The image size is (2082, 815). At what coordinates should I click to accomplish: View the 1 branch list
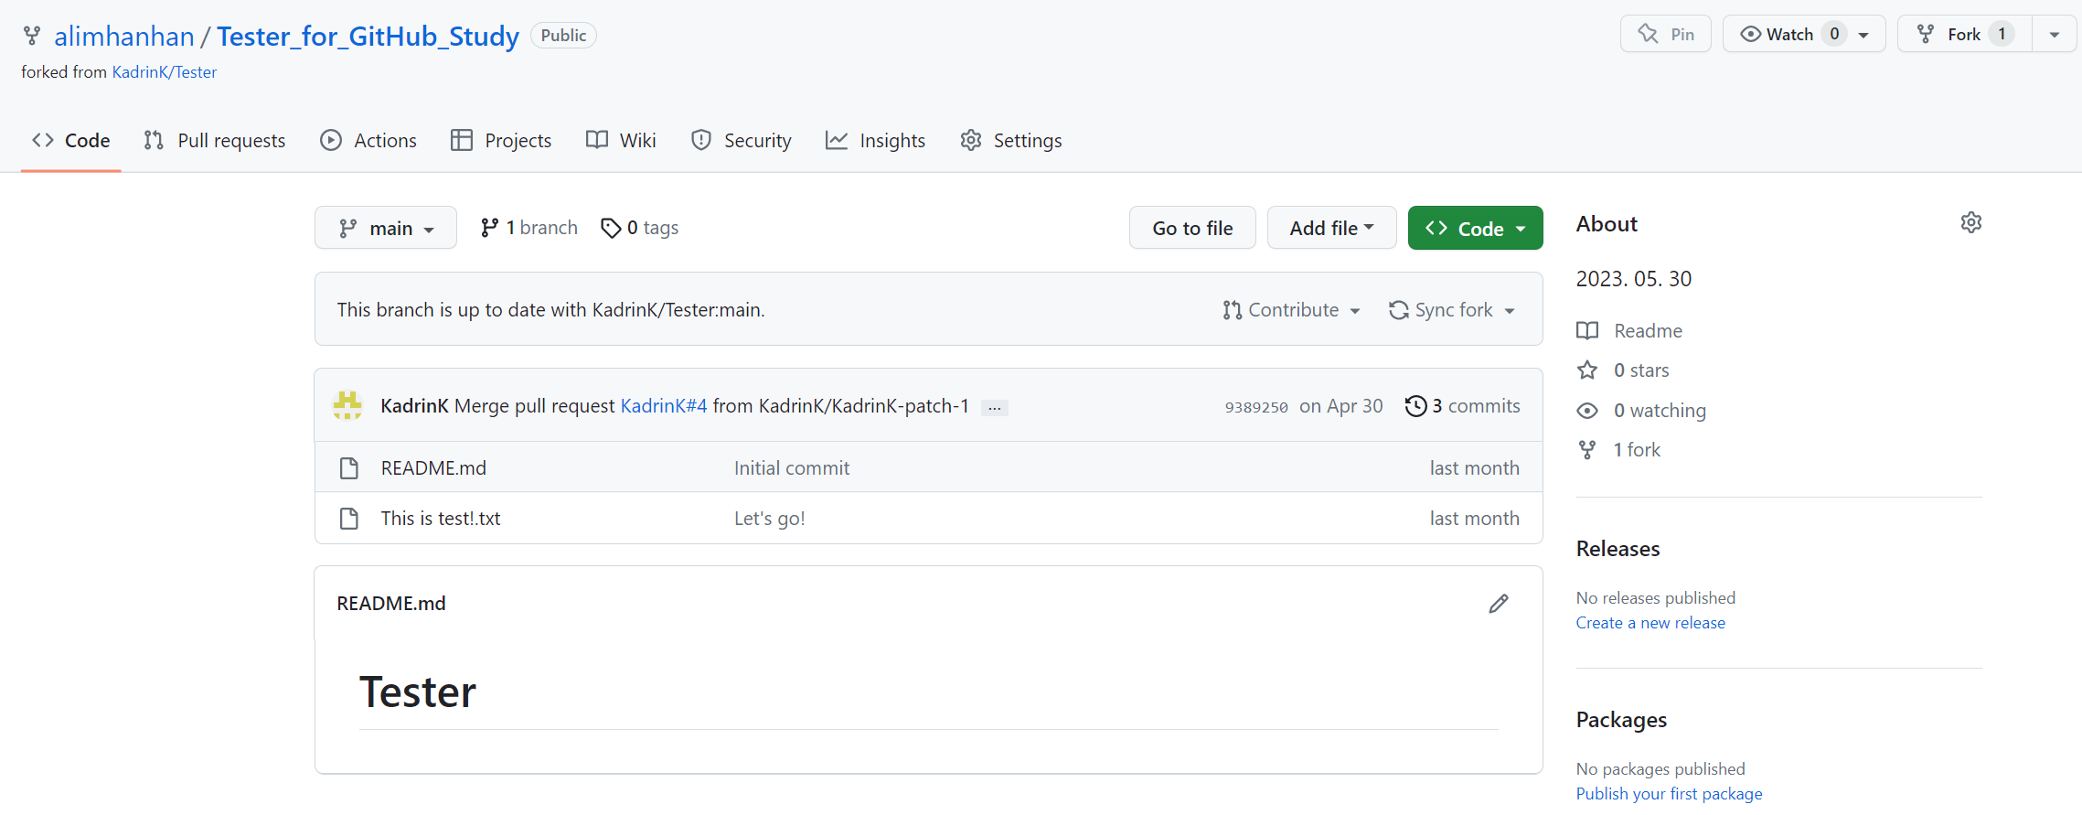(529, 228)
